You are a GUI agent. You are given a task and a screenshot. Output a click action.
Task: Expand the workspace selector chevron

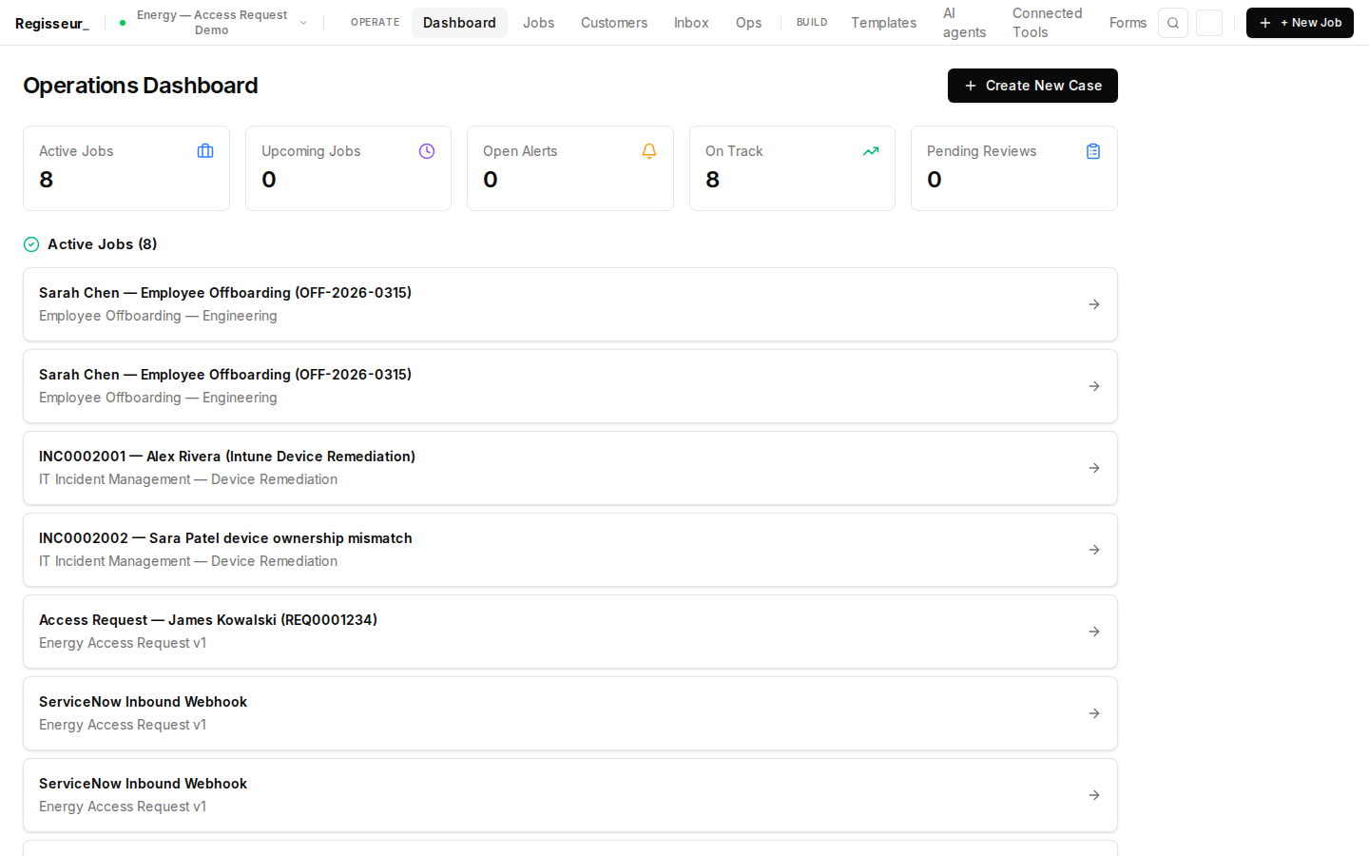click(303, 23)
